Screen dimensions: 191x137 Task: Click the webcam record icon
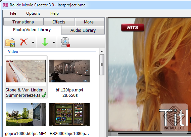[x=65, y=42]
